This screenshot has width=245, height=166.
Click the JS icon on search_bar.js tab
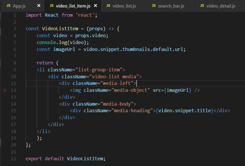pyautogui.click(x=154, y=6)
